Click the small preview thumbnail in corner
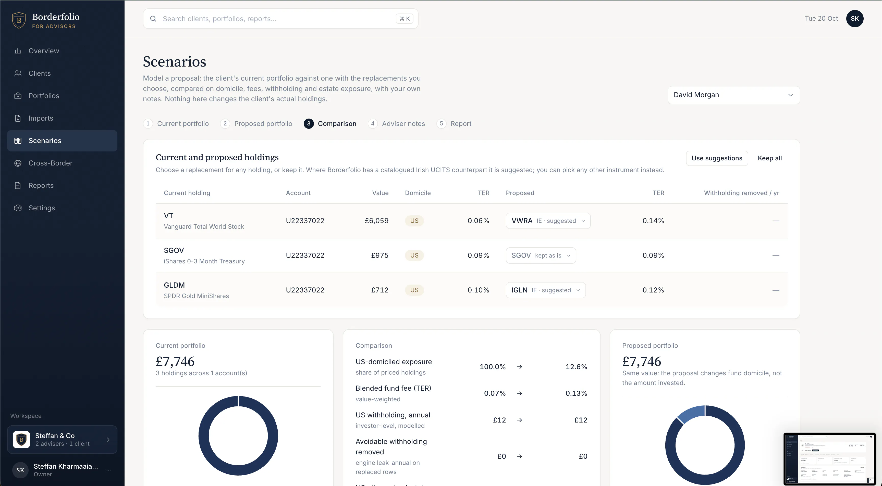The image size is (882, 486). pyautogui.click(x=829, y=459)
